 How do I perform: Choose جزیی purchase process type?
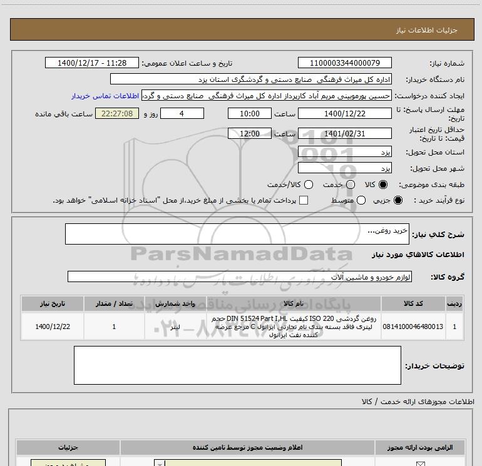click(x=398, y=200)
